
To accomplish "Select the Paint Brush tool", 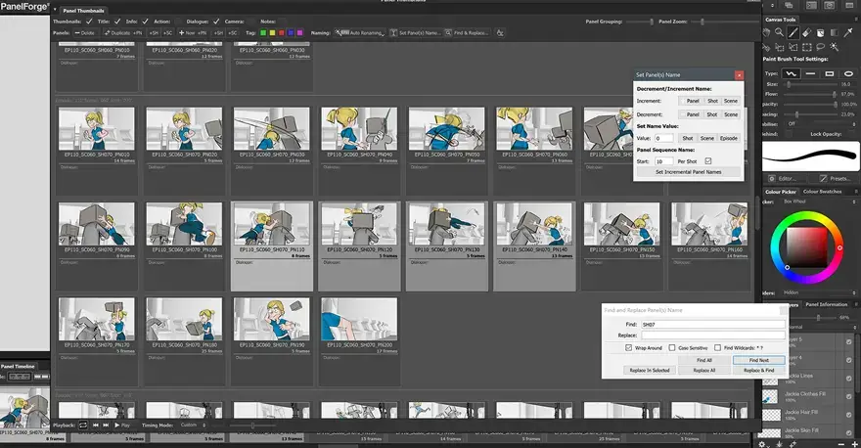I will [793, 33].
